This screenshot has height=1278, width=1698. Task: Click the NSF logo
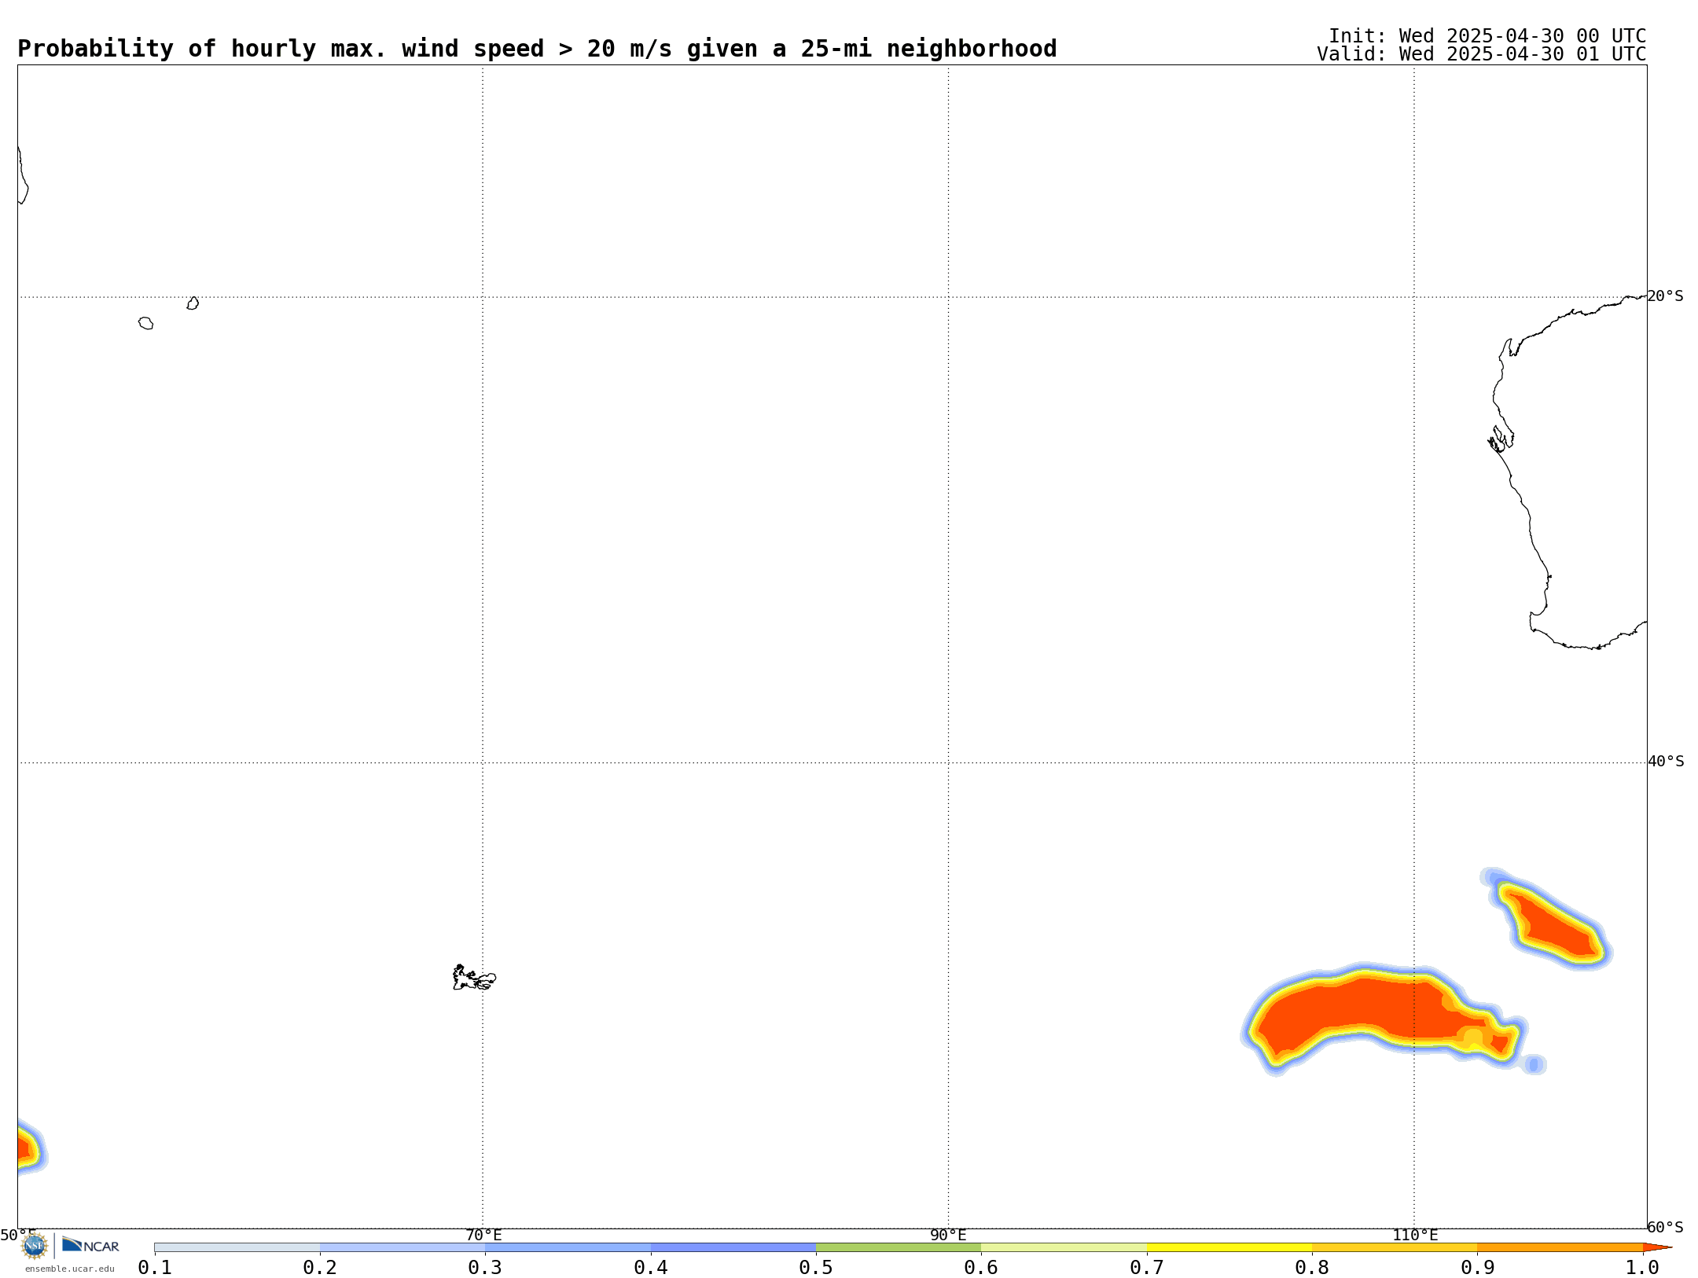coord(35,1246)
